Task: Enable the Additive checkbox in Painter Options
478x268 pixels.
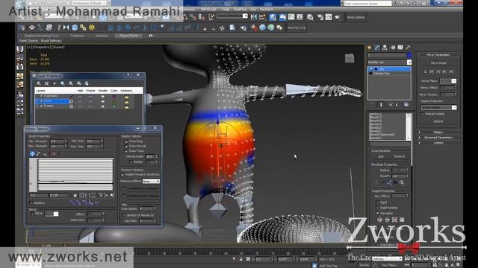Action: click(31, 202)
